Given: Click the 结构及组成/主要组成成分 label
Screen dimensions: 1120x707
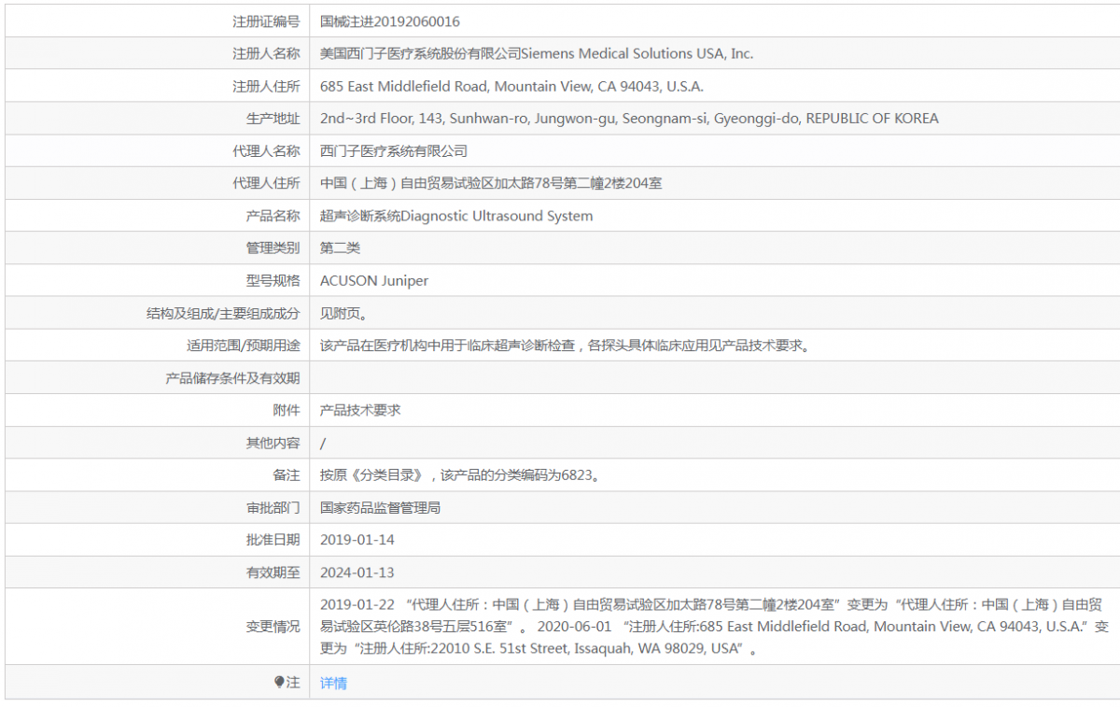Looking at the screenshot, I should click(x=223, y=313).
